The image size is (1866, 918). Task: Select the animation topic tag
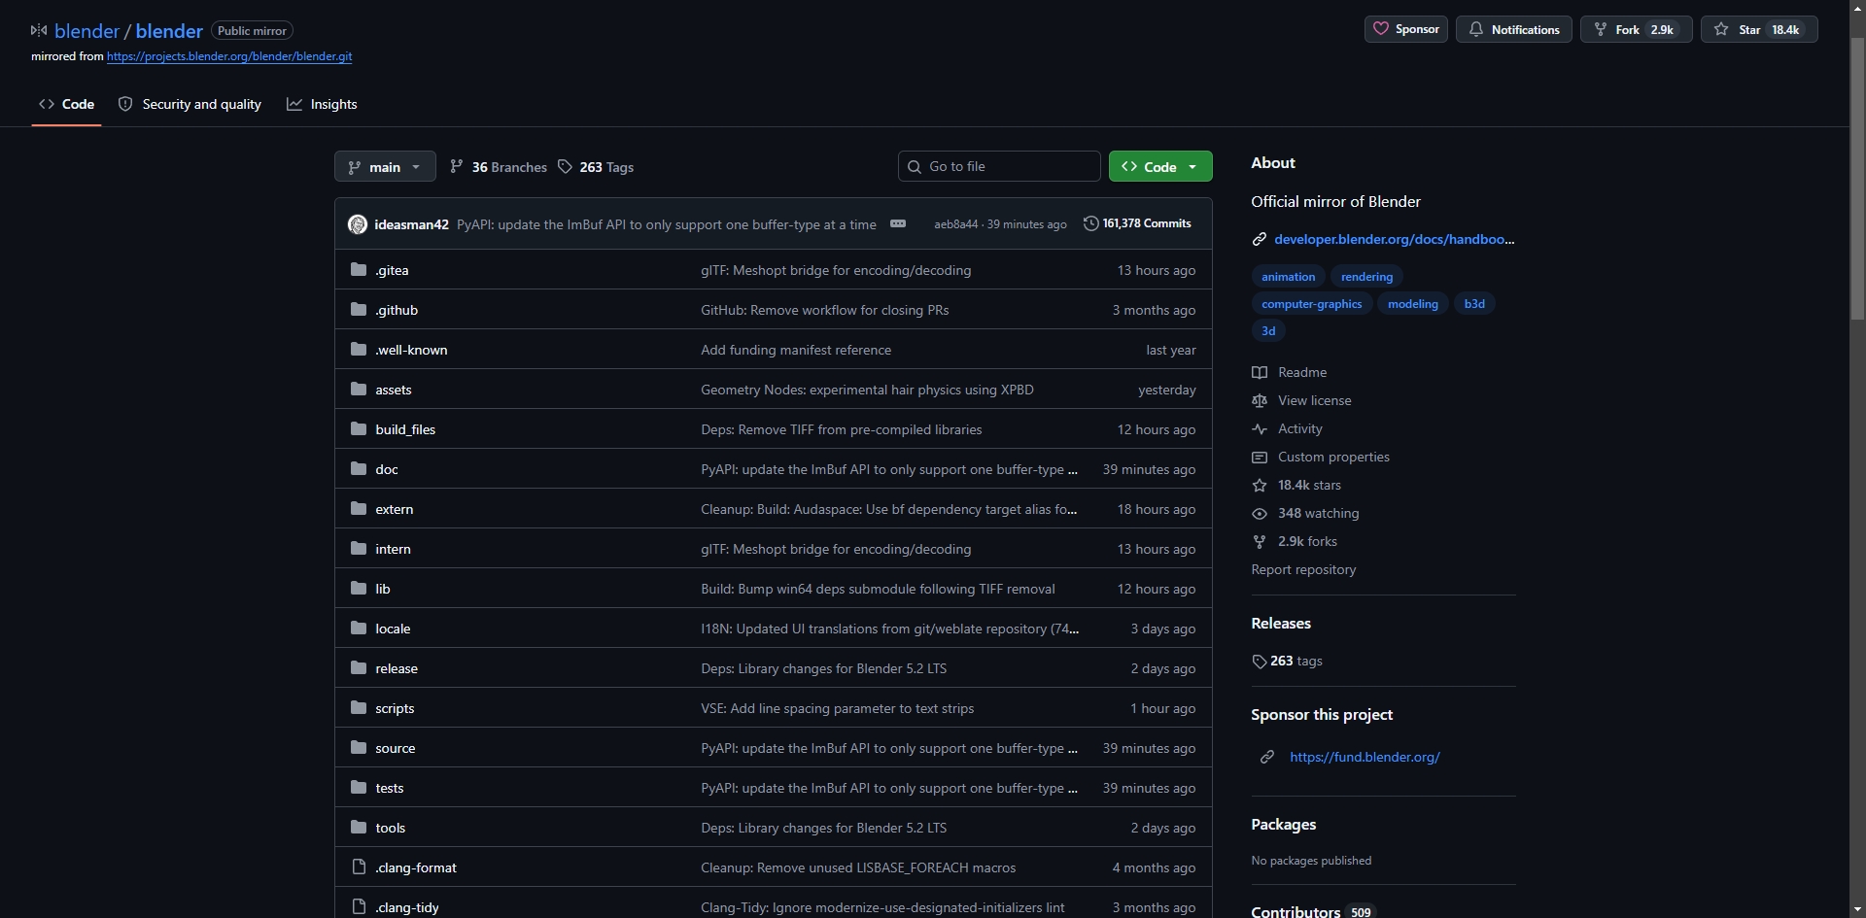[x=1288, y=277]
